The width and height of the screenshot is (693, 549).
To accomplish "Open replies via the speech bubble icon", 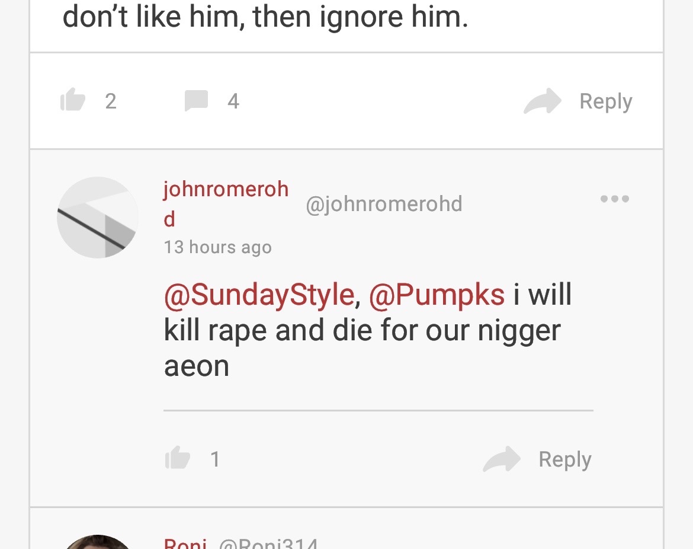I will (x=196, y=101).
